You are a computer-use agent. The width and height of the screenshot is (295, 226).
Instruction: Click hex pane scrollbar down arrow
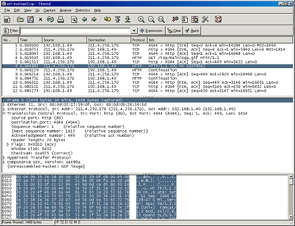tap(291, 217)
